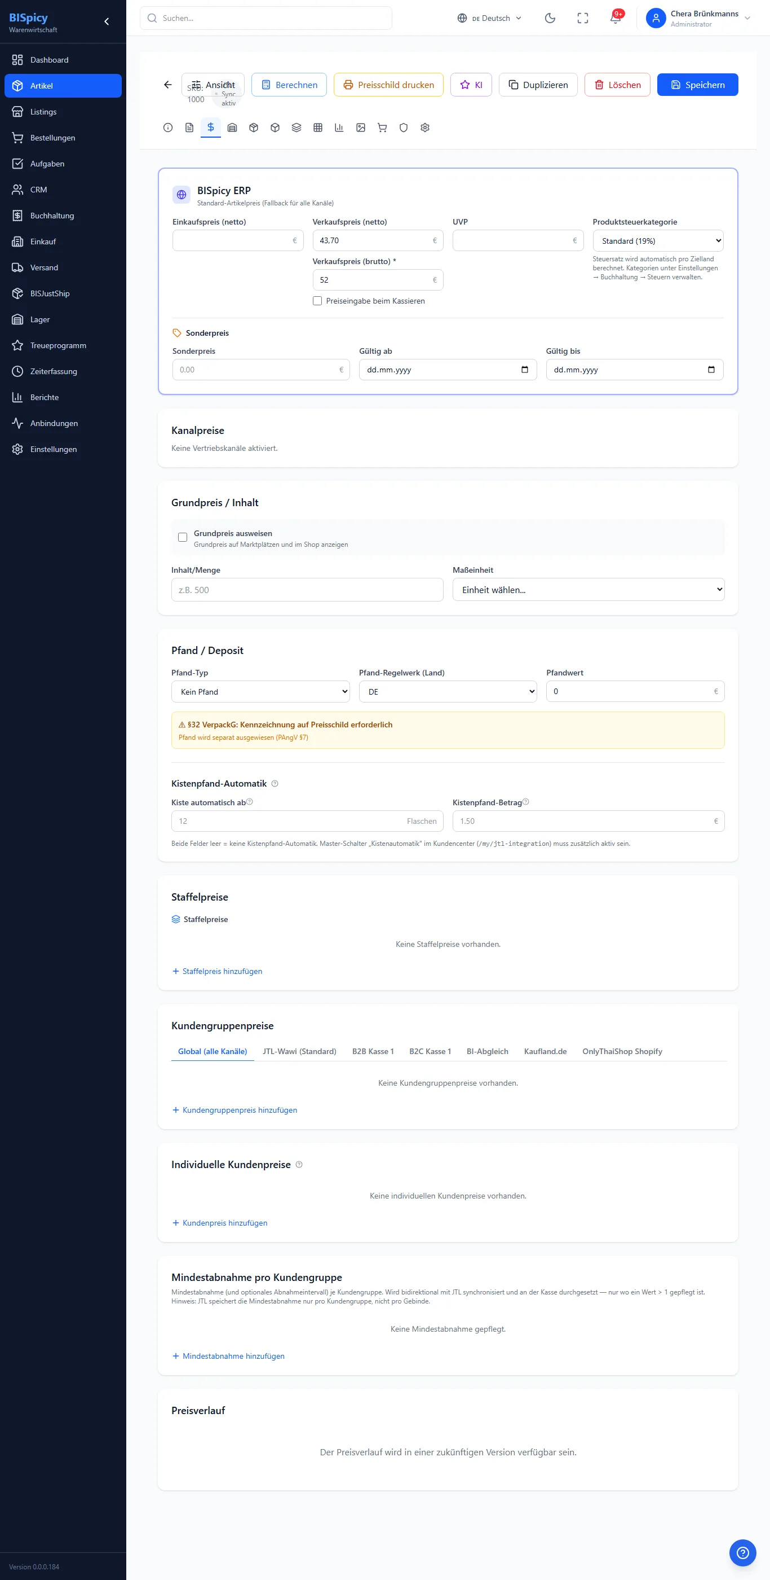Open the Deutsch language selector
The height and width of the screenshot is (1580, 770).
(490, 19)
